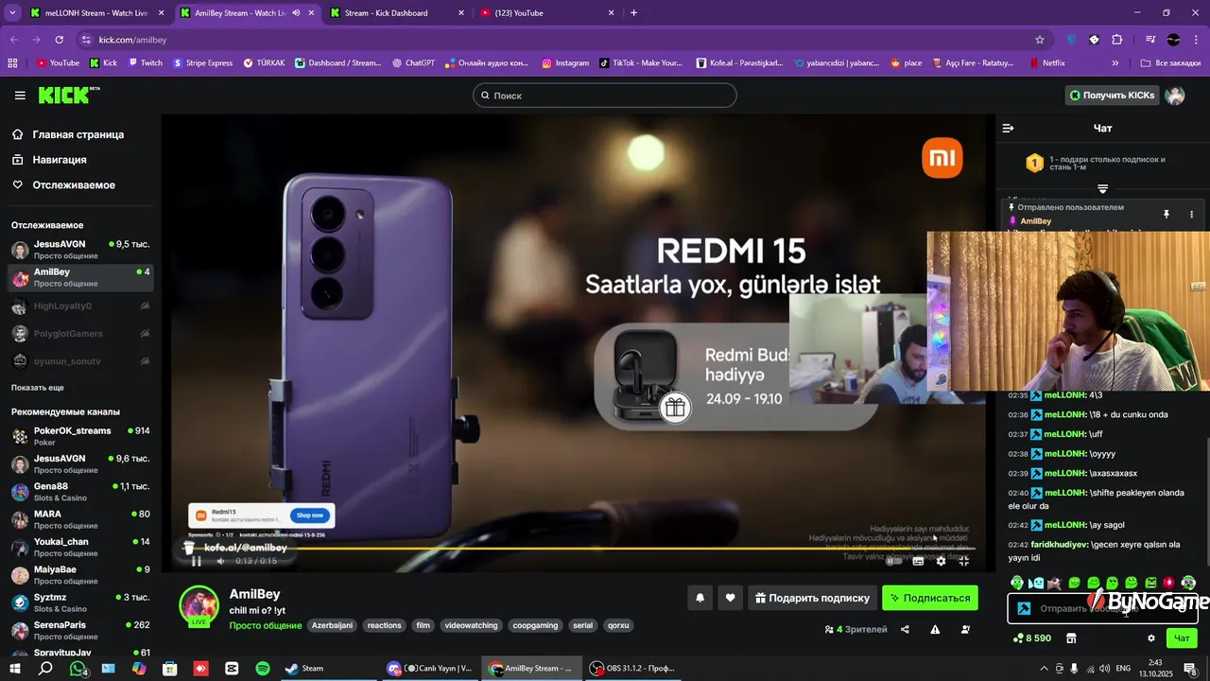Report the stream with warning icon
This screenshot has height=681, width=1210.
click(x=935, y=629)
